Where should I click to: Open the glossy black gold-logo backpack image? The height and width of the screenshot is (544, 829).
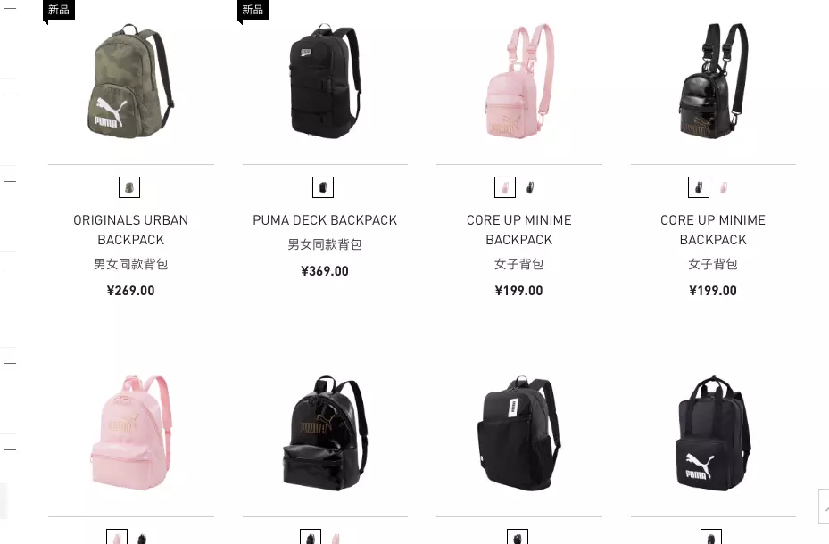point(325,433)
